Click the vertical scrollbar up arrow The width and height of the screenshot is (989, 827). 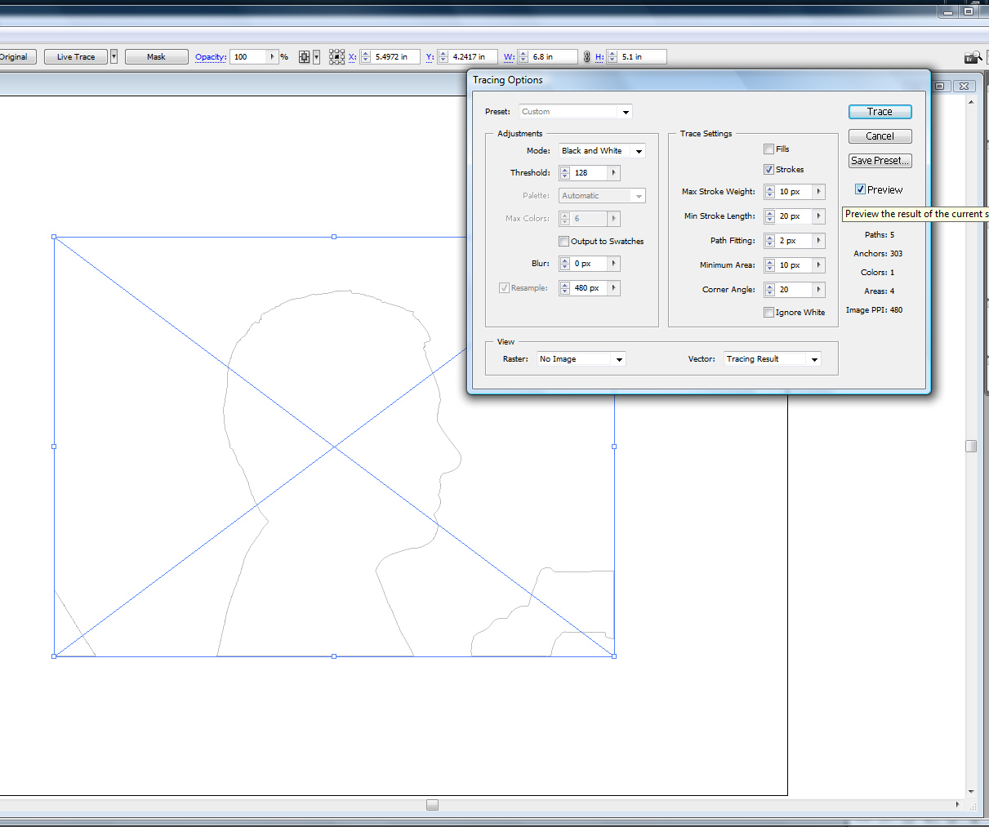(971, 102)
